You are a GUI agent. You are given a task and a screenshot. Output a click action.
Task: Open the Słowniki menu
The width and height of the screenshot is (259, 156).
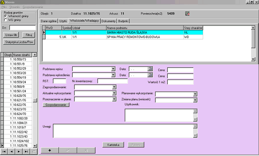click(x=15, y=7)
